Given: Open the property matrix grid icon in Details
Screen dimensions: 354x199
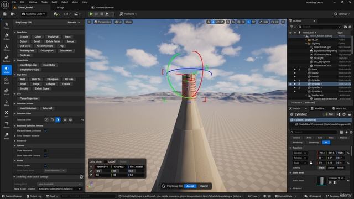Looking at the screenshot, I should 342,132.
